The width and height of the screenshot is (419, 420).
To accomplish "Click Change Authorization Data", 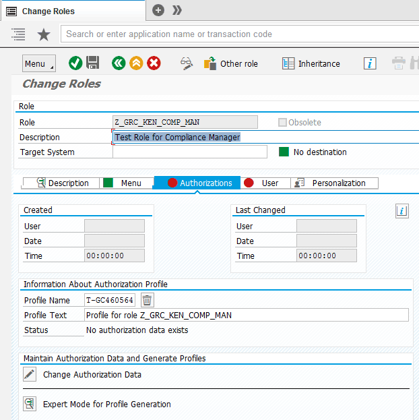I will 92,374.
